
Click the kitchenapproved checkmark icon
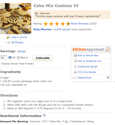(108, 49)
